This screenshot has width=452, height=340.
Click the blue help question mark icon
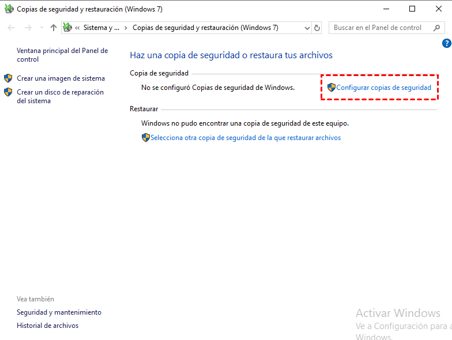(x=446, y=44)
